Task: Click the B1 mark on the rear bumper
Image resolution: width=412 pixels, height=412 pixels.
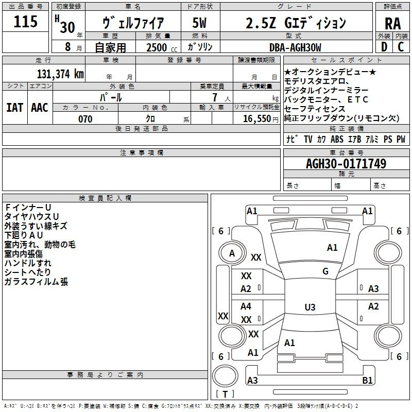Action: click(367, 381)
